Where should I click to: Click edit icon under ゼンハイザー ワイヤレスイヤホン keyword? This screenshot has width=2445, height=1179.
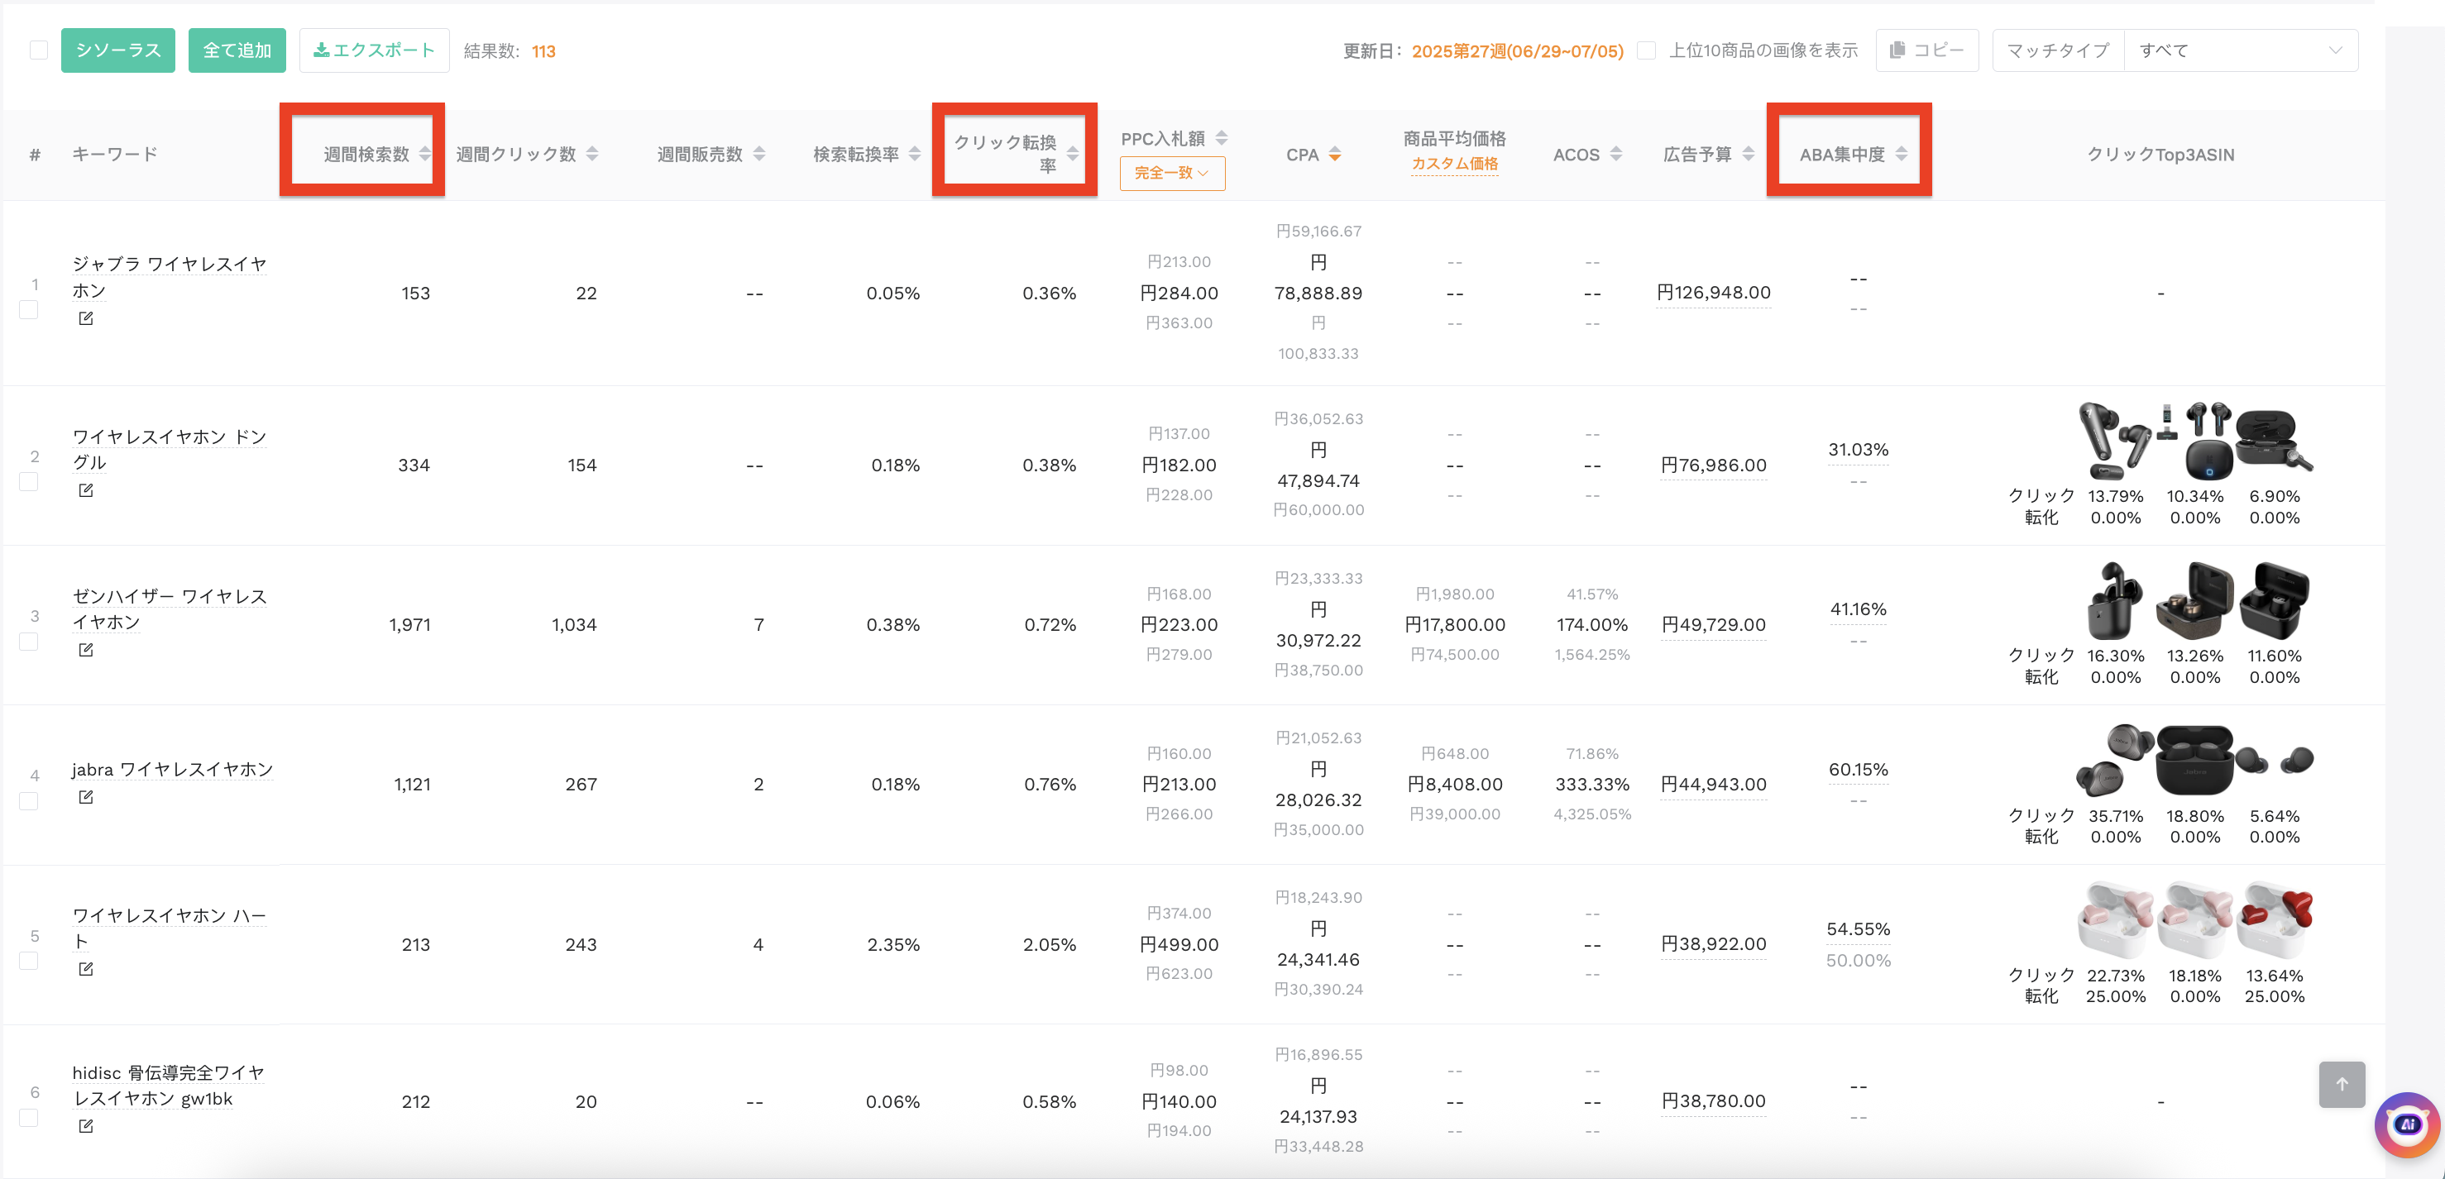tap(85, 650)
